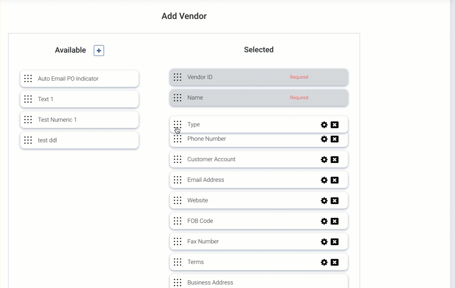Click drag handle of Fax Number row
The width and height of the screenshot is (455, 288).
177,241
